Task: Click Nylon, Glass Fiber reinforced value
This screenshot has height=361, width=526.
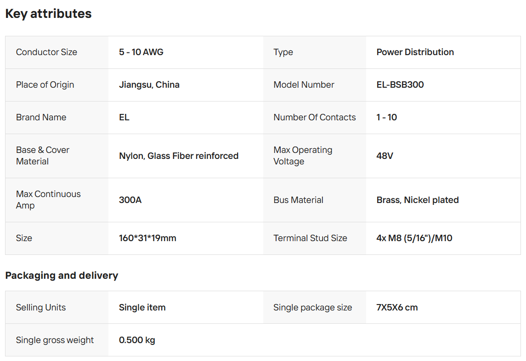Action: [x=178, y=156]
